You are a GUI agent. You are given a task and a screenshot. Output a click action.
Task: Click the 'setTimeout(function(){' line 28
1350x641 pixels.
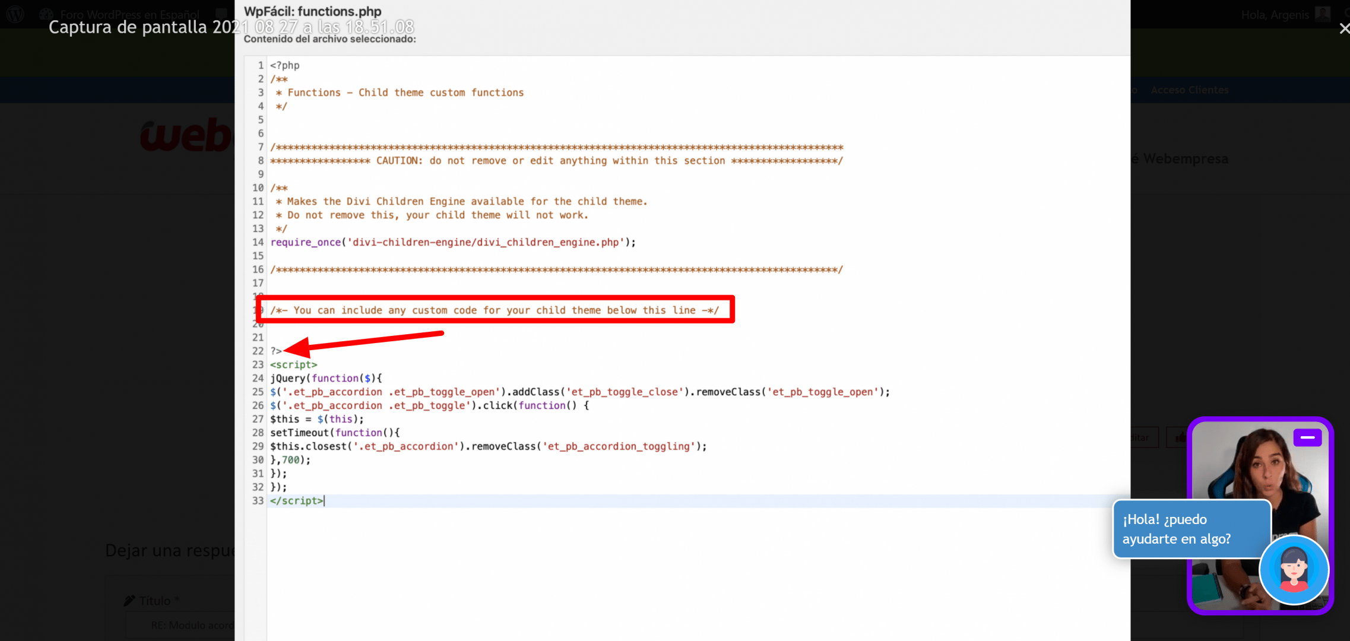point(335,433)
